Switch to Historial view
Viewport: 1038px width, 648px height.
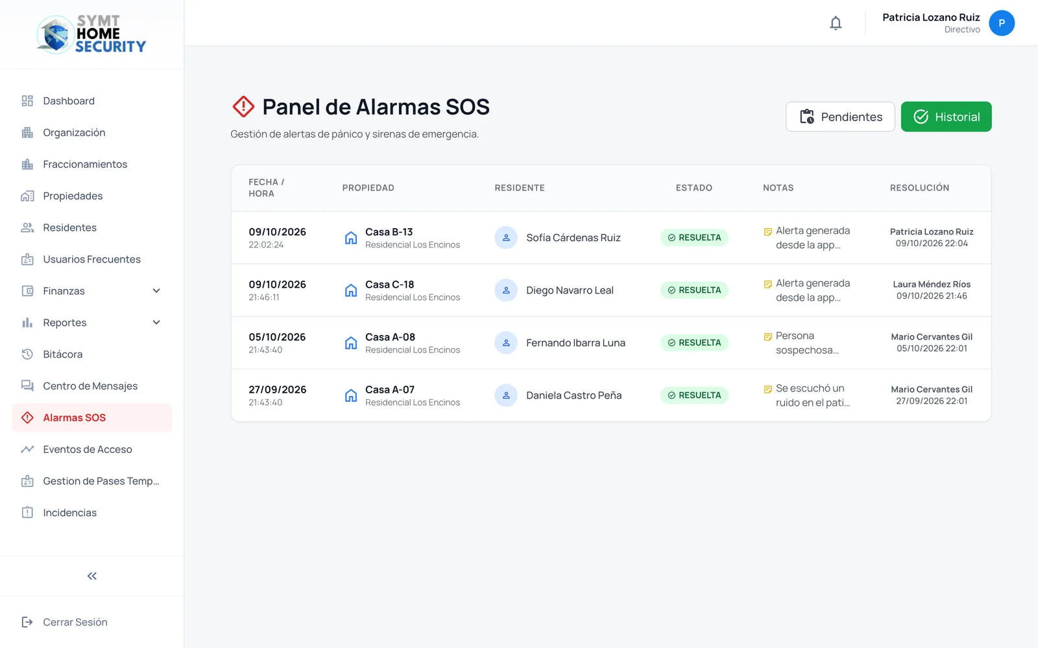947,117
